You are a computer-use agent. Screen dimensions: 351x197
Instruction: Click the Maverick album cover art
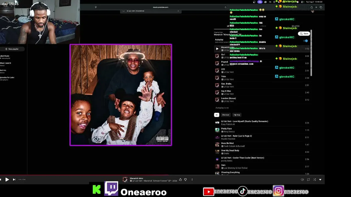[x=121, y=95]
